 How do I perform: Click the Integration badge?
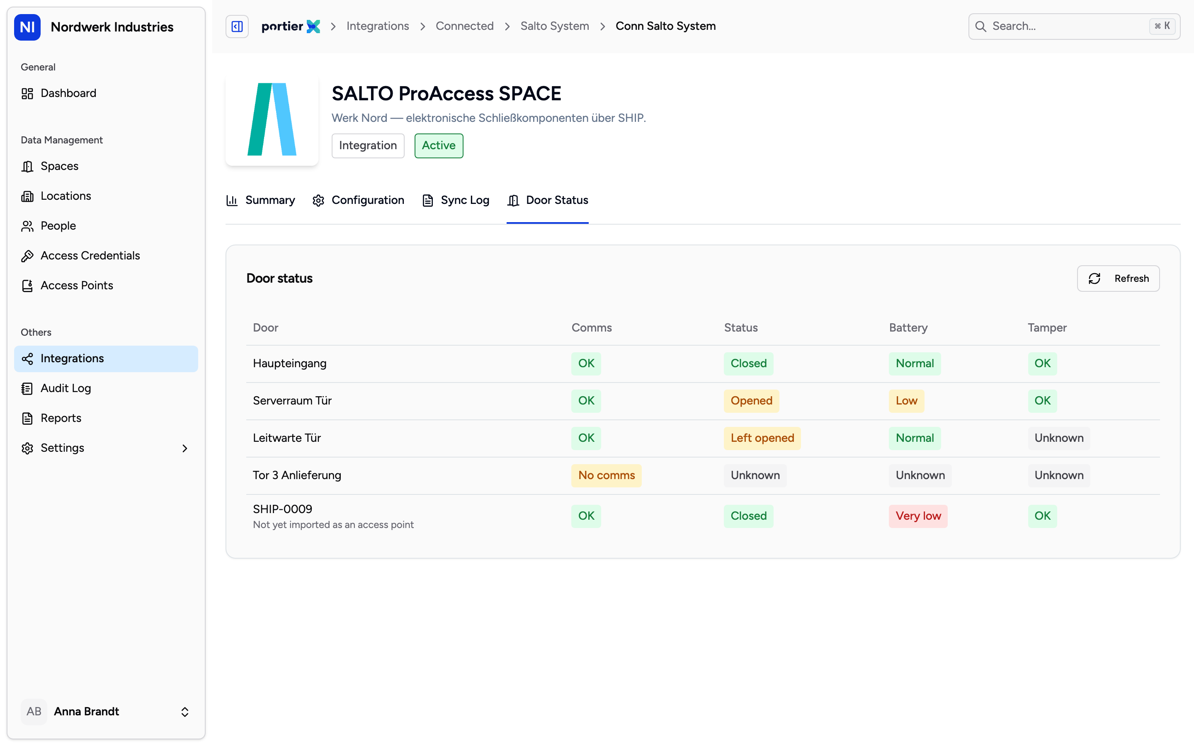(x=368, y=145)
